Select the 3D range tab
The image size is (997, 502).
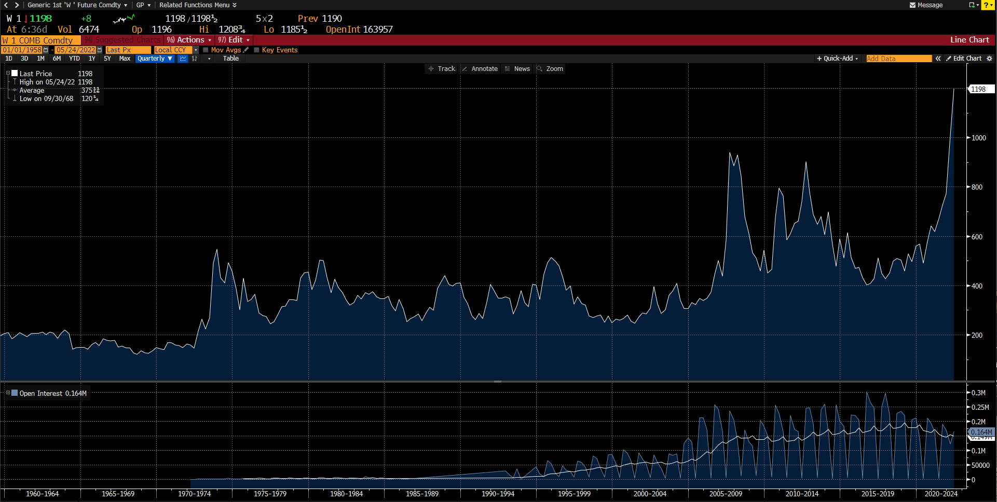coord(24,59)
